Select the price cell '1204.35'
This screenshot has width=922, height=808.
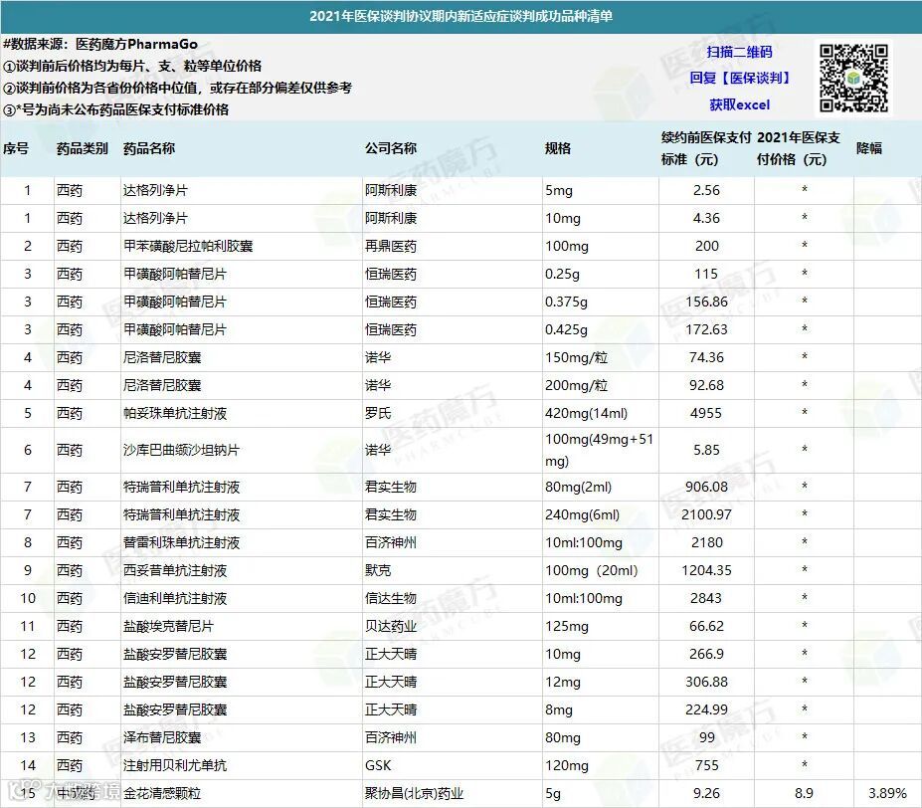[706, 570]
